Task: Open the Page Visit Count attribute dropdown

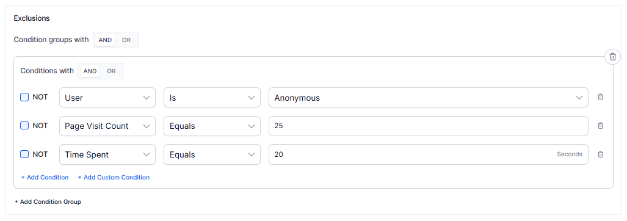Action: [107, 126]
